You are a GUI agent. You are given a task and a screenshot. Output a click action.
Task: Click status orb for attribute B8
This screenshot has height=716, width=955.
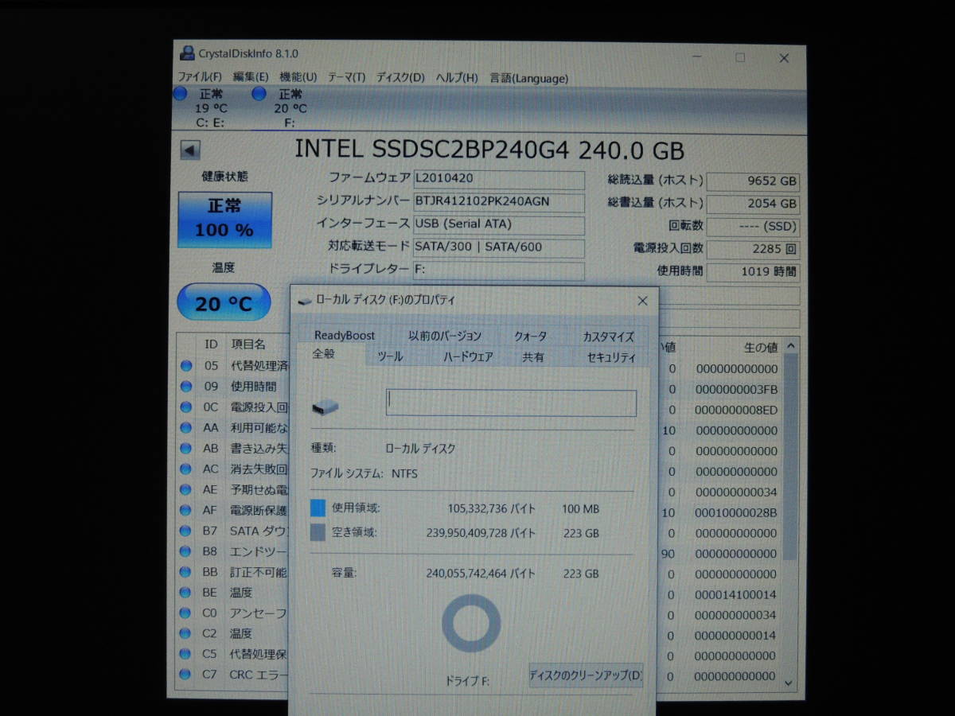tap(186, 551)
